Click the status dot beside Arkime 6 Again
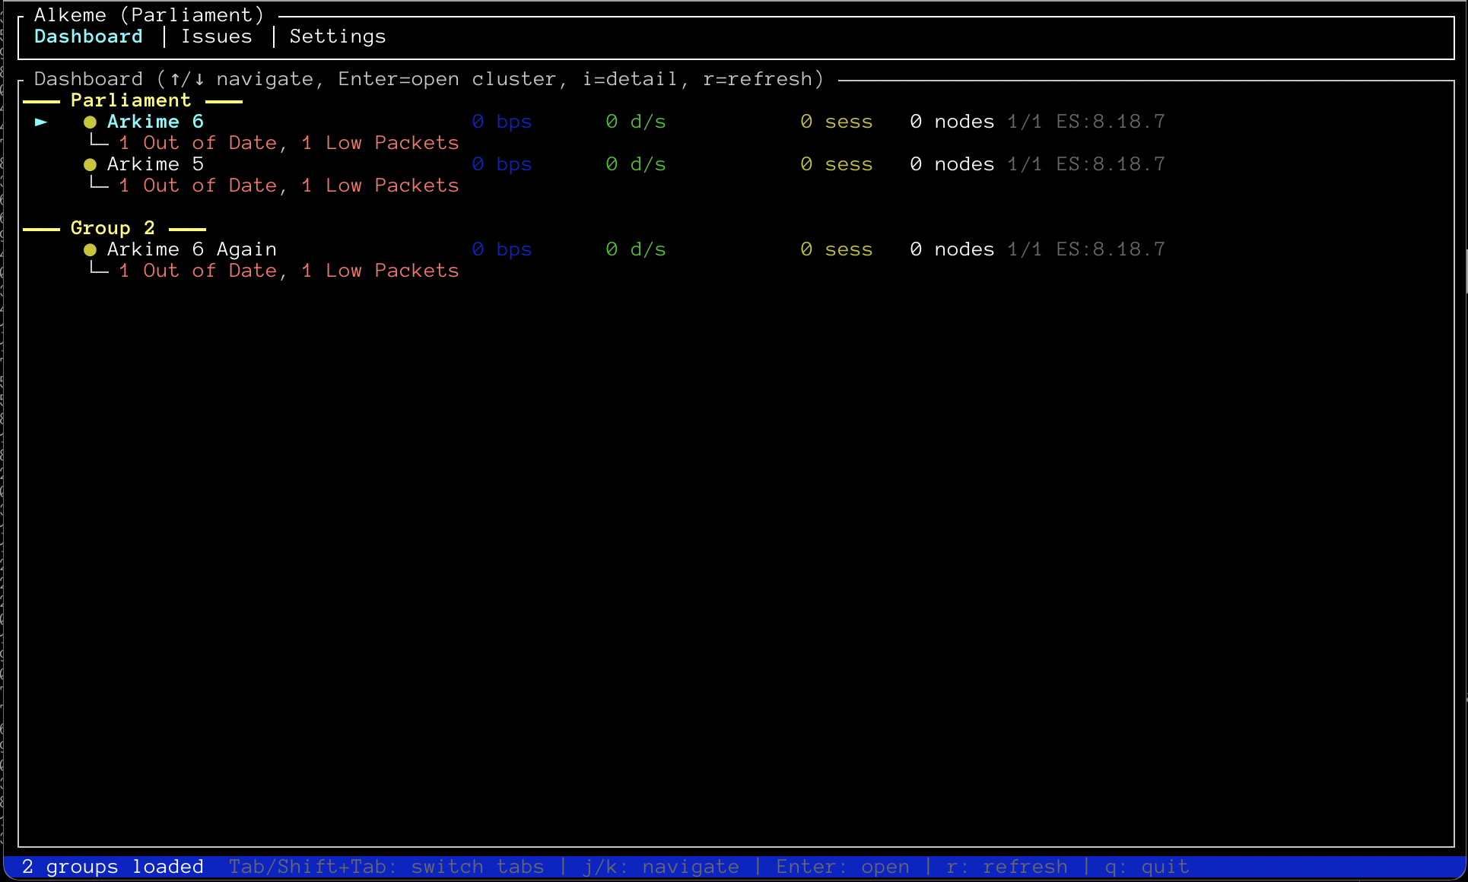Image resolution: width=1468 pixels, height=882 pixels. 90,250
